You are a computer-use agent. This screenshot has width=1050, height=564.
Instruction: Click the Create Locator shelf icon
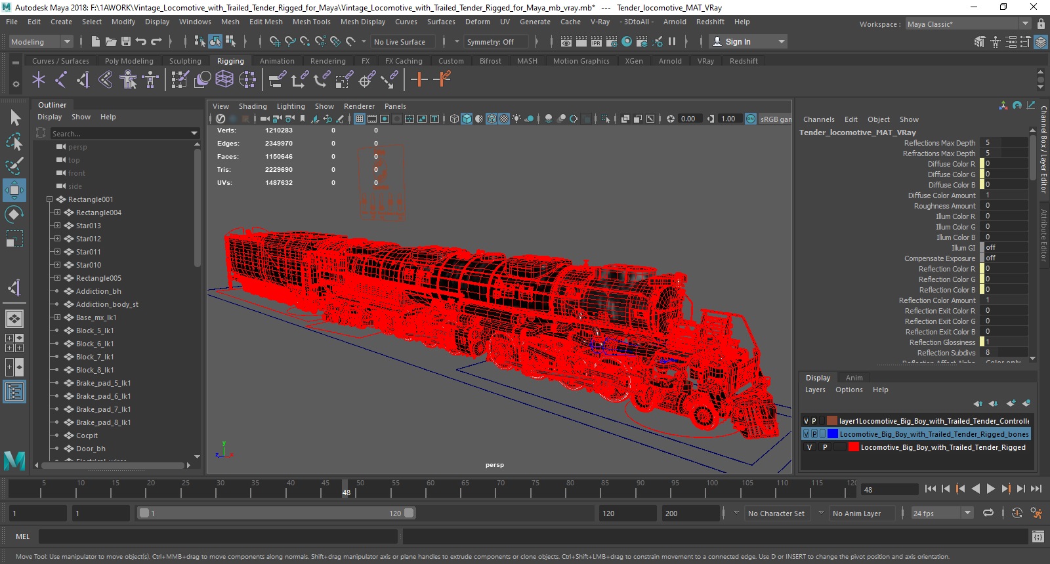pyautogui.click(x=39, y=80)
